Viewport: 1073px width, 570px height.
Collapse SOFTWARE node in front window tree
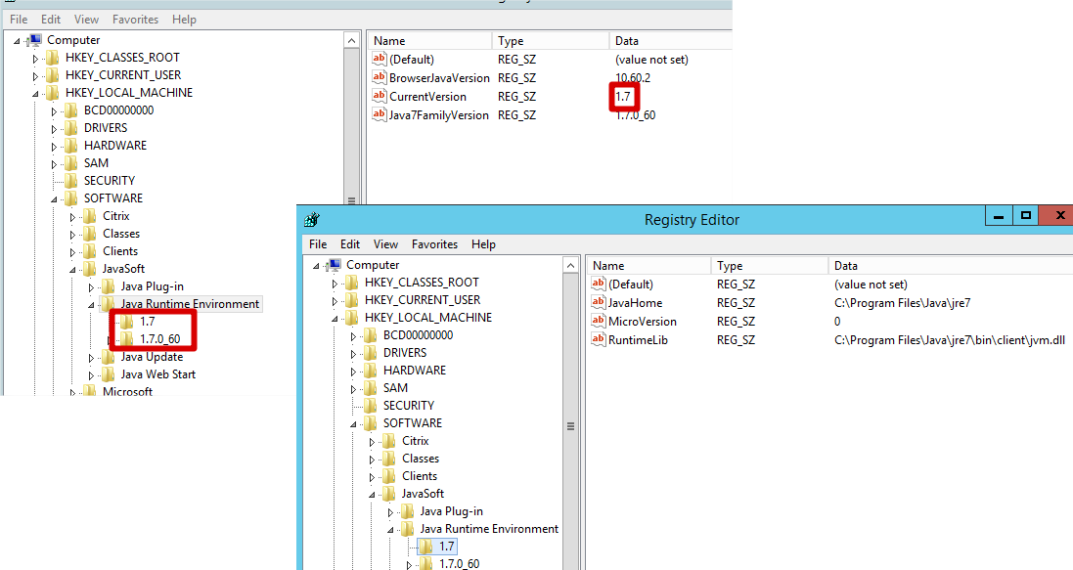click(353, 424)
